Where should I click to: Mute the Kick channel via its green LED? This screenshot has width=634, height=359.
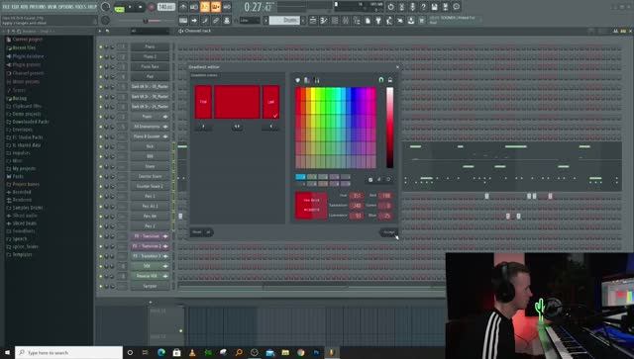(x=101, y=146)
